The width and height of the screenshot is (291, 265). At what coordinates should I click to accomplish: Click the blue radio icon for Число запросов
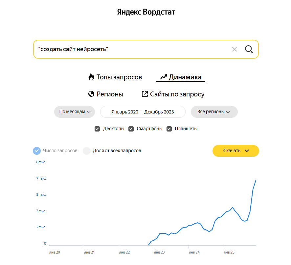(x=37, y=151)
